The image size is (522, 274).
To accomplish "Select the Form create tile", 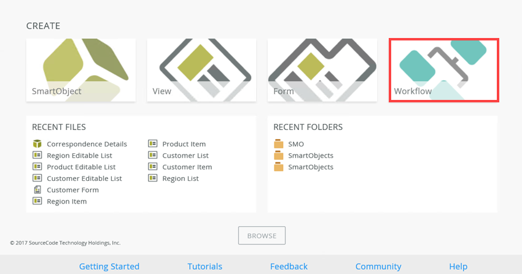I will pyautogui.click(x=322, y=70).
